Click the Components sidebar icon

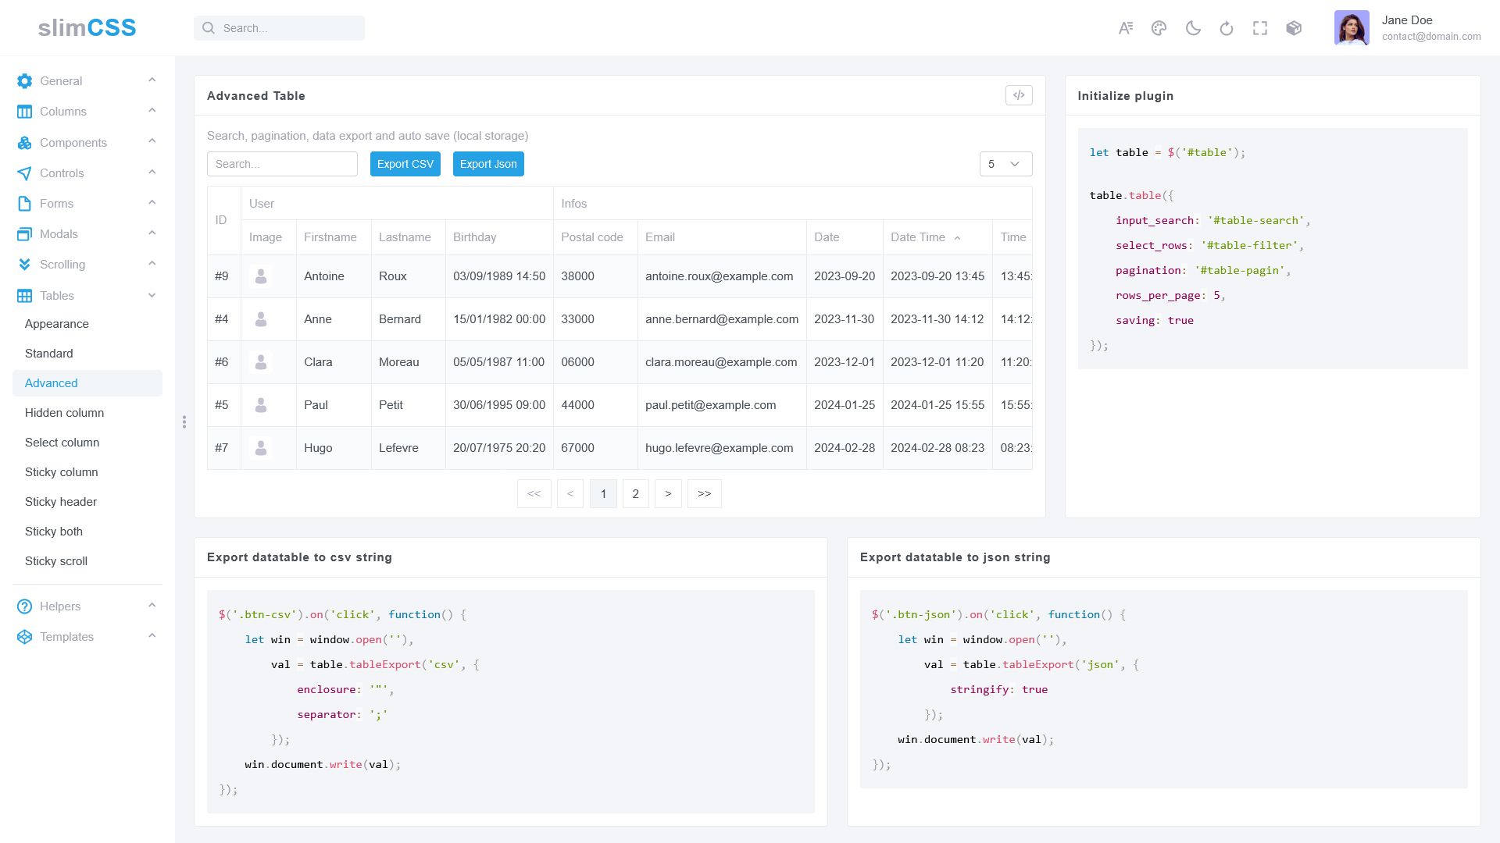(x=24, y=143)
